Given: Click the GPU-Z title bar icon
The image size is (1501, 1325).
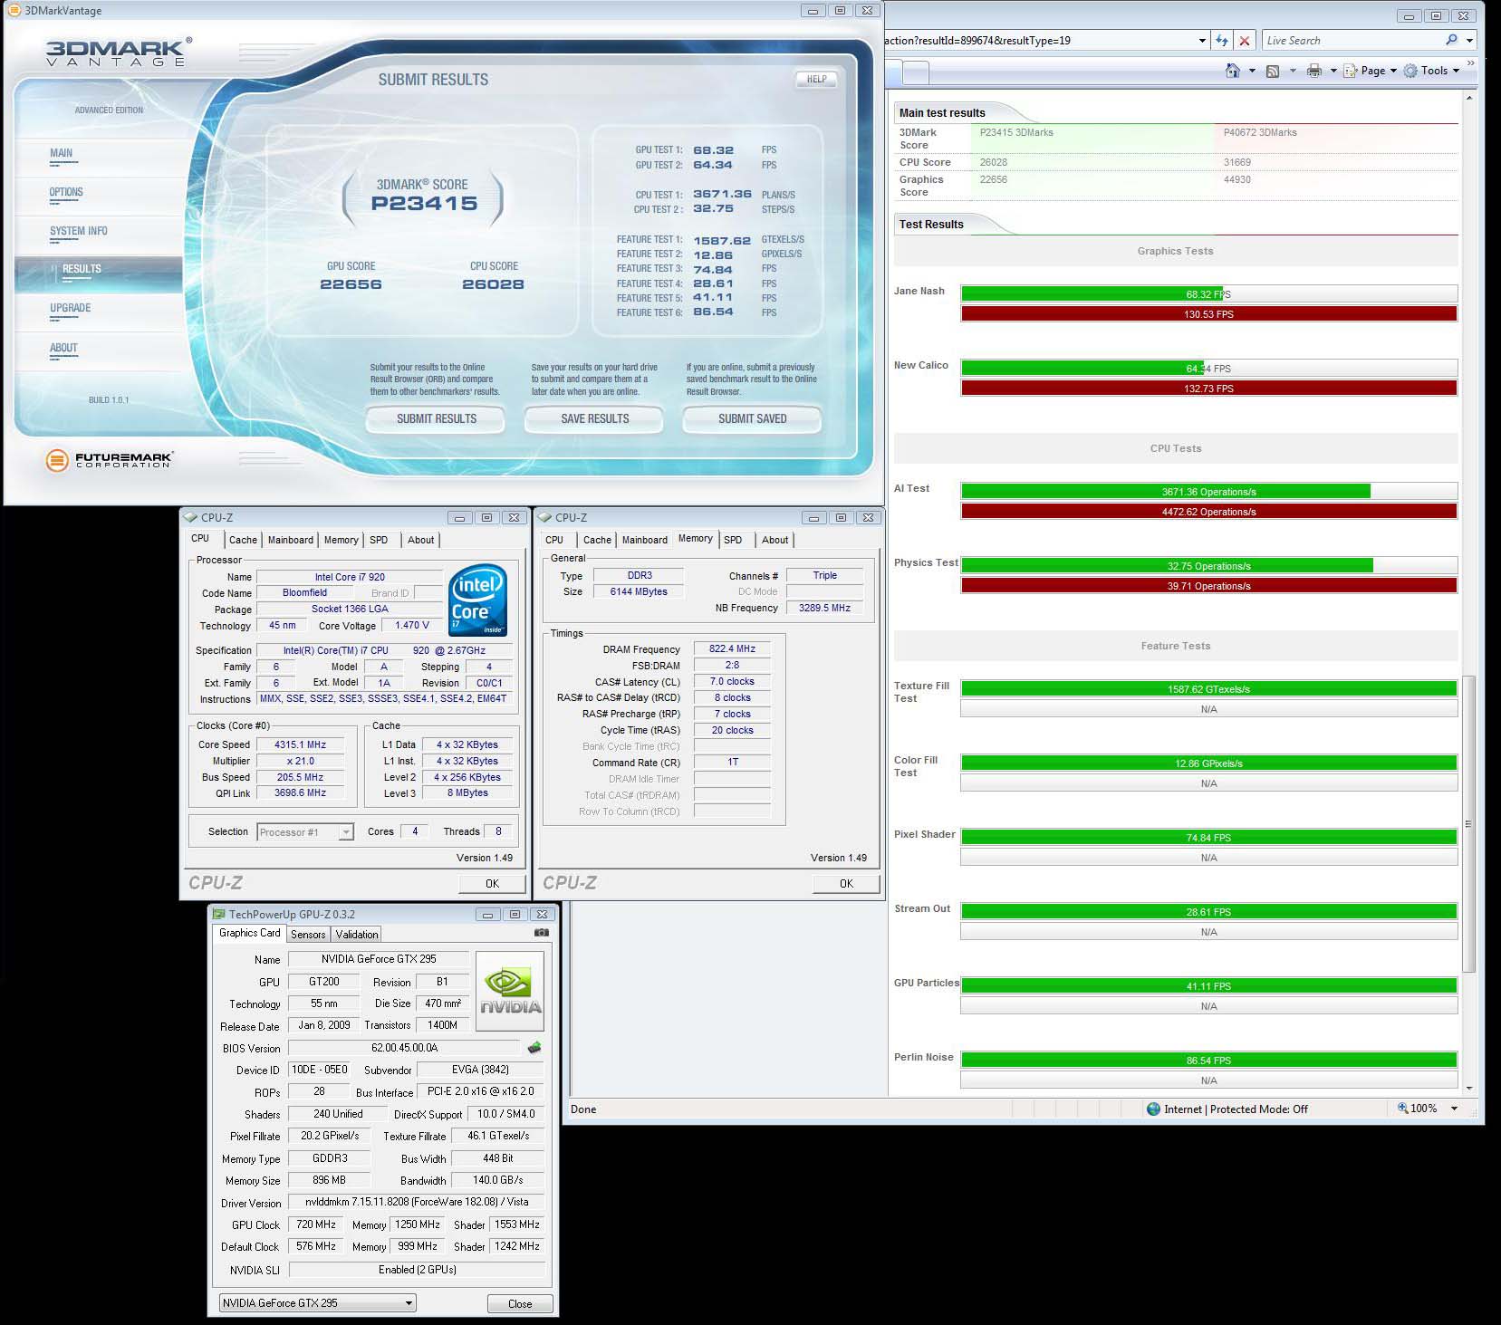Looking at the screenshot, I should click(218, 914).
